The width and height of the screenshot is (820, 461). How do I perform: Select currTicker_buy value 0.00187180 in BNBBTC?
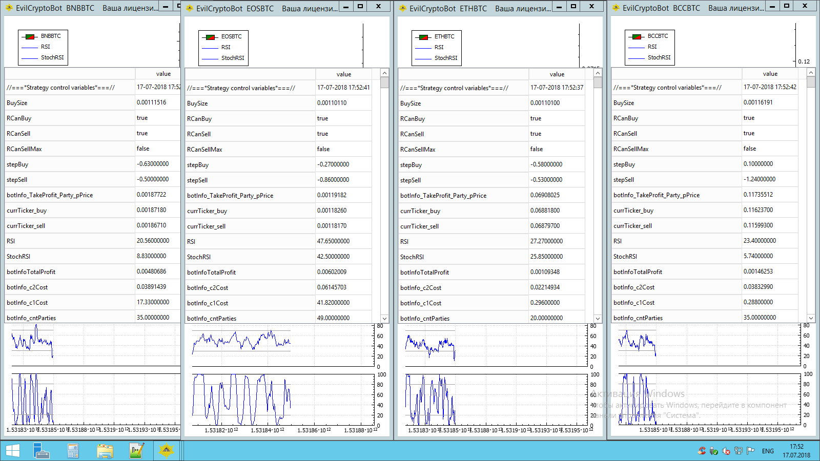[151, 210]
